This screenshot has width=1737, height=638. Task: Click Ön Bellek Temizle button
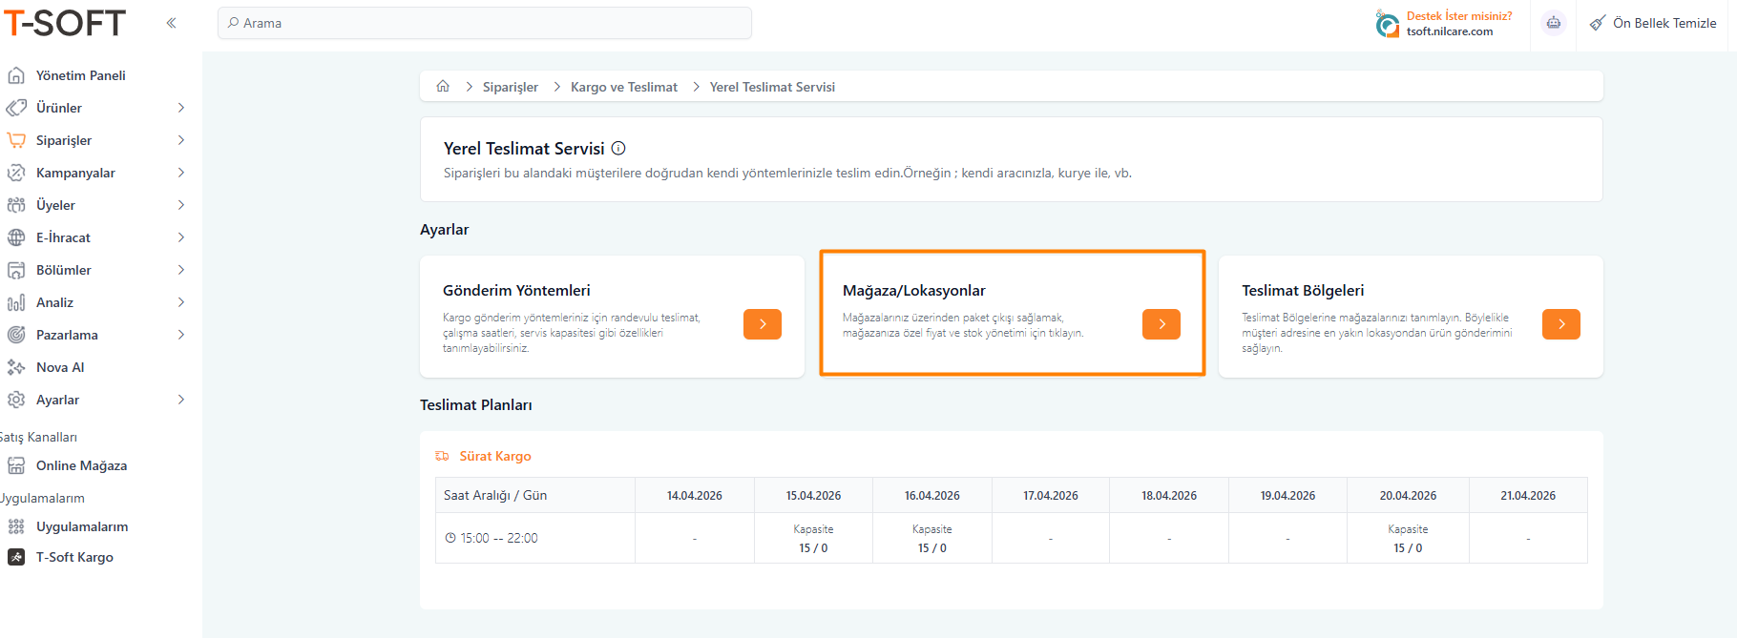[x=1653, y=23]
